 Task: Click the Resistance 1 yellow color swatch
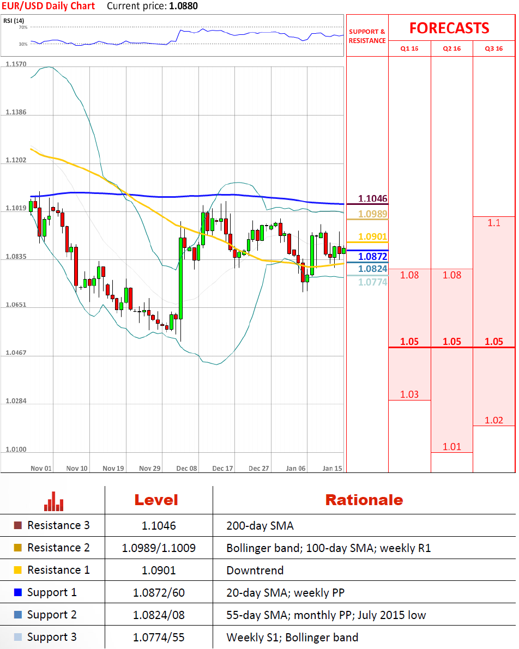coord(18,570)
